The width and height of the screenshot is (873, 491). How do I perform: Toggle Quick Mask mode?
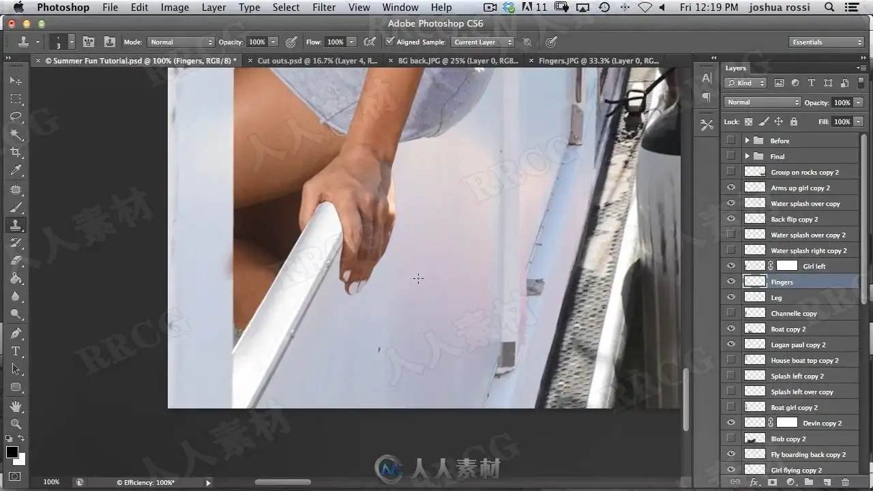15,476
